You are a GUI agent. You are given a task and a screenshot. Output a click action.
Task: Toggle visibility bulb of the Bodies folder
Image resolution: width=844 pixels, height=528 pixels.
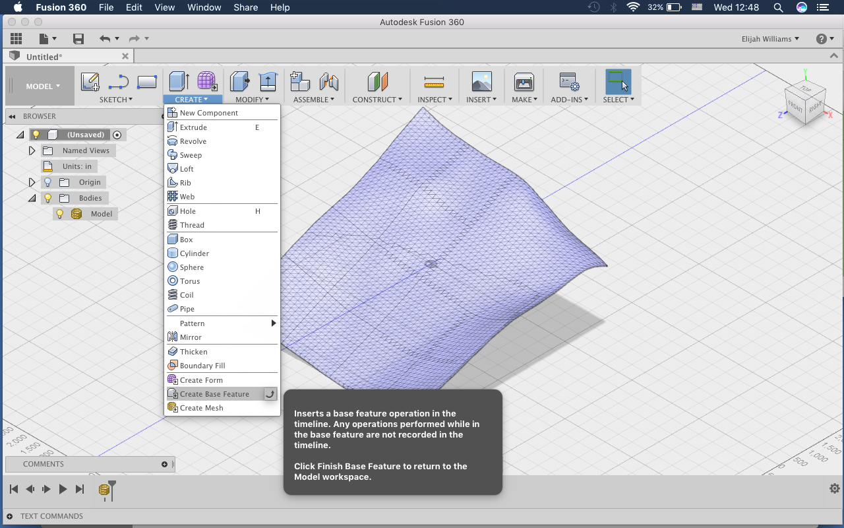point(47,198)
